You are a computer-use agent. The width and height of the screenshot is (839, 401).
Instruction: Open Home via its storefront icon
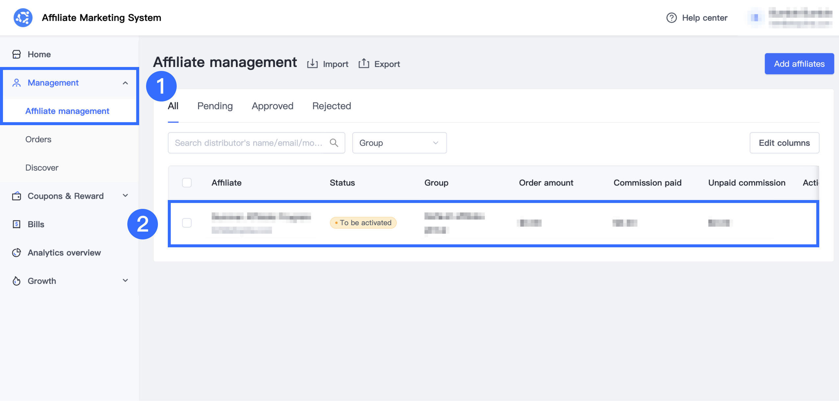click(16, 54)
